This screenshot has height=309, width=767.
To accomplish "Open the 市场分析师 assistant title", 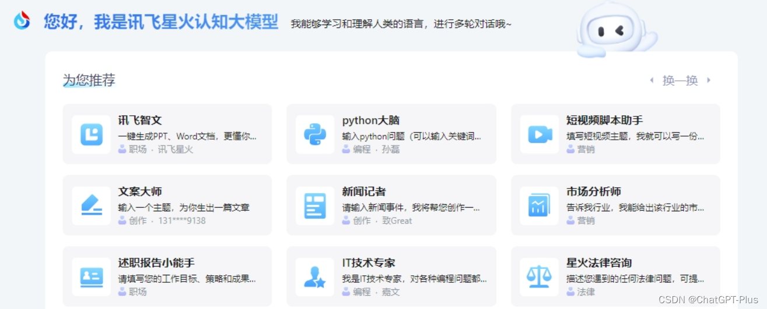I will 594,191.
